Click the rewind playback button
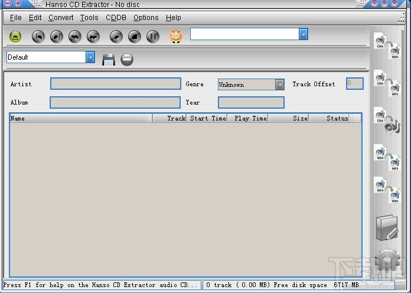 (75, 37)
